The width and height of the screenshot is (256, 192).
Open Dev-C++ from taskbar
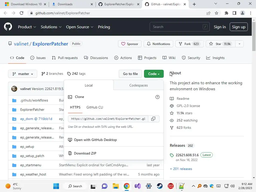(170, 186)
